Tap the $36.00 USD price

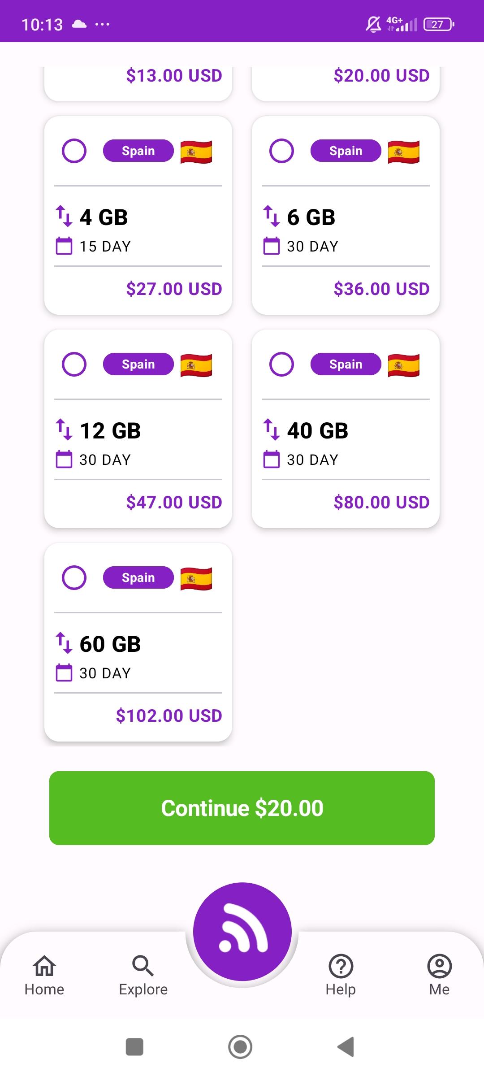pyautogui.click(x=381, y=289)
